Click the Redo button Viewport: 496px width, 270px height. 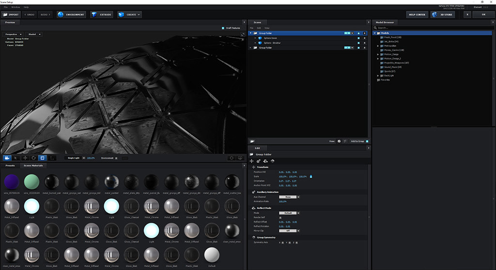tap(45, 14)
